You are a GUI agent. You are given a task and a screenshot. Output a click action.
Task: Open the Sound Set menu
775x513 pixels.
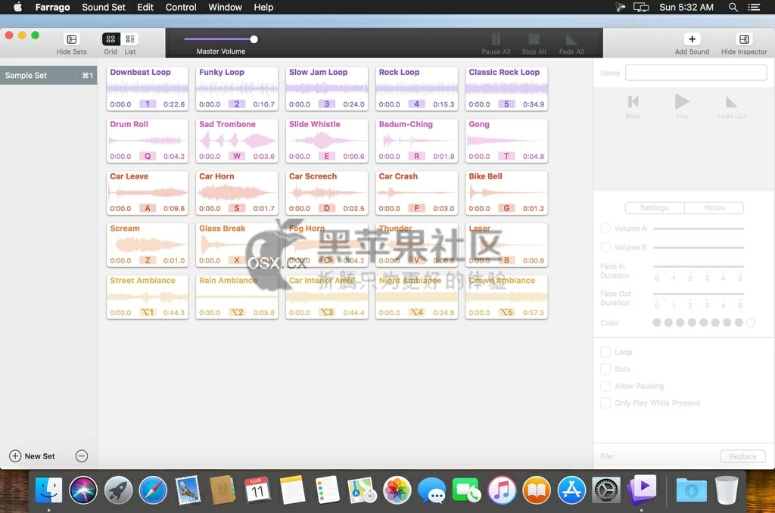[x=103, y=7]
